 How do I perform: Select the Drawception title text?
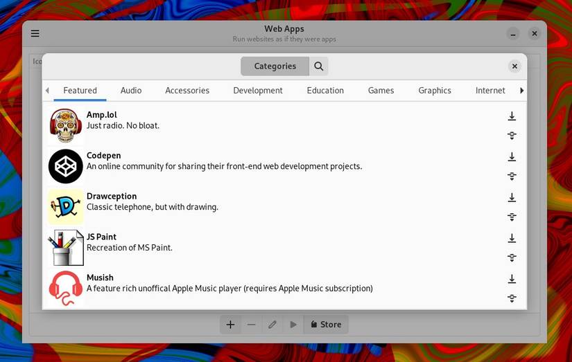(112, 197)
